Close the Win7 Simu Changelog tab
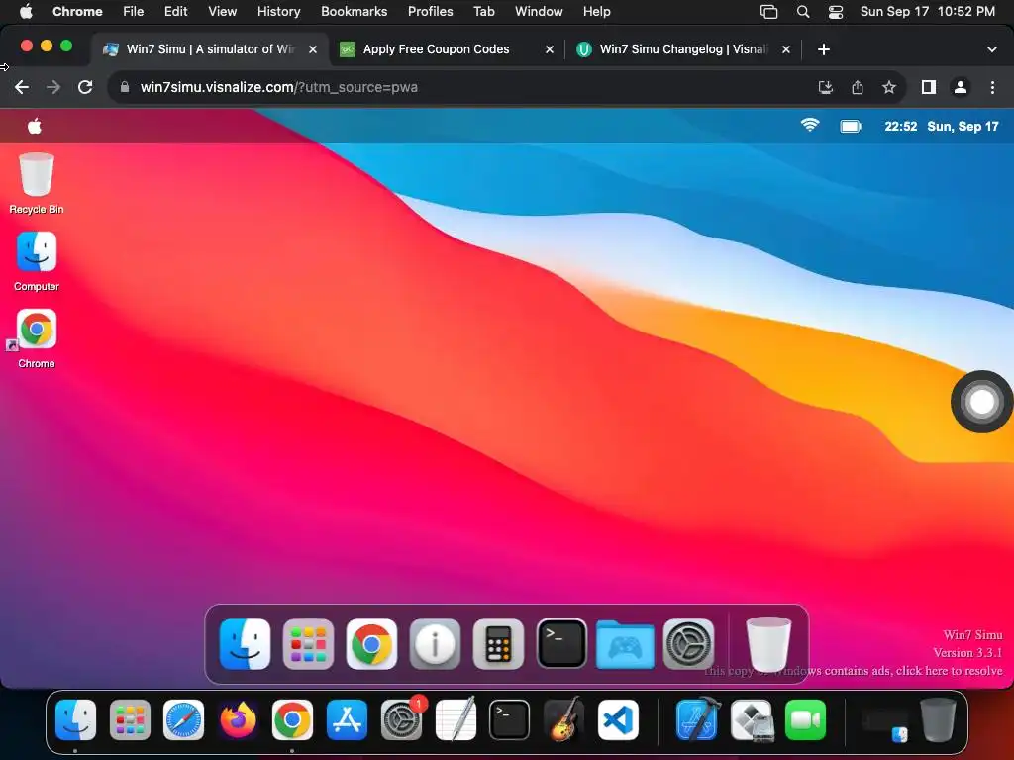Screen dimensions: 1014x760 [785, 49]
